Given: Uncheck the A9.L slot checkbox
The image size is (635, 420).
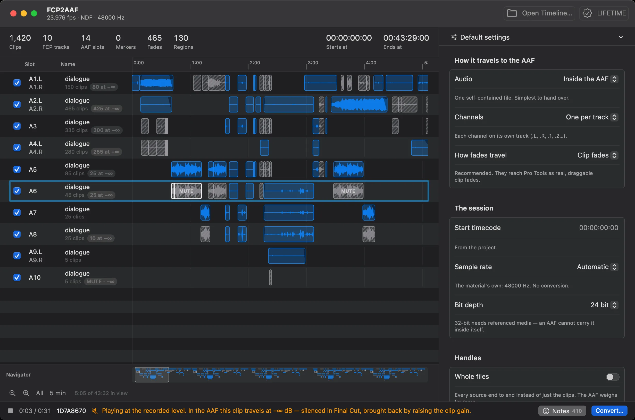Looking at the screenshot, I should (x=17, y=256).
